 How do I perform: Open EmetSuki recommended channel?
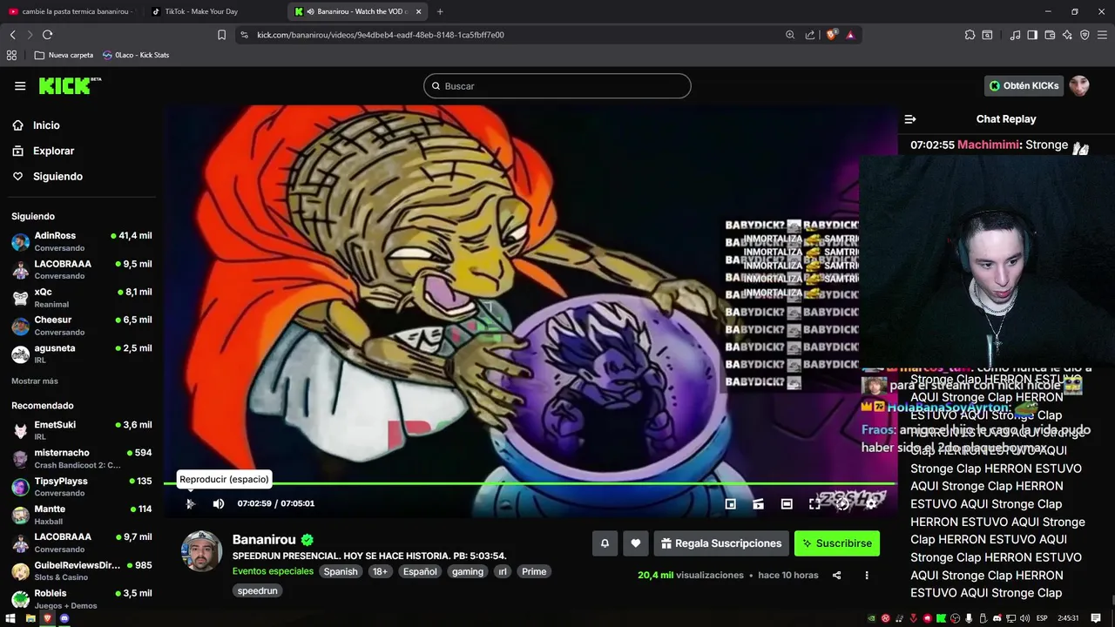[x=81, y=430]
